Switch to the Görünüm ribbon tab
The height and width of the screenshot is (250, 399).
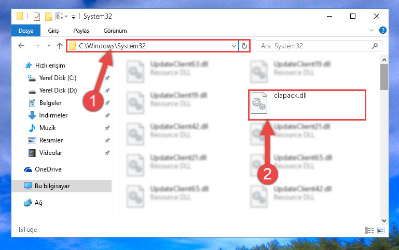point(115,31)
